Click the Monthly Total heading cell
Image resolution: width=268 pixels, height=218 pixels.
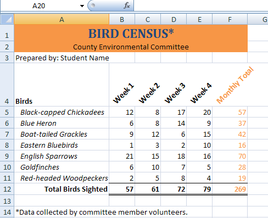pyautogui.click(x=230, y=85)
